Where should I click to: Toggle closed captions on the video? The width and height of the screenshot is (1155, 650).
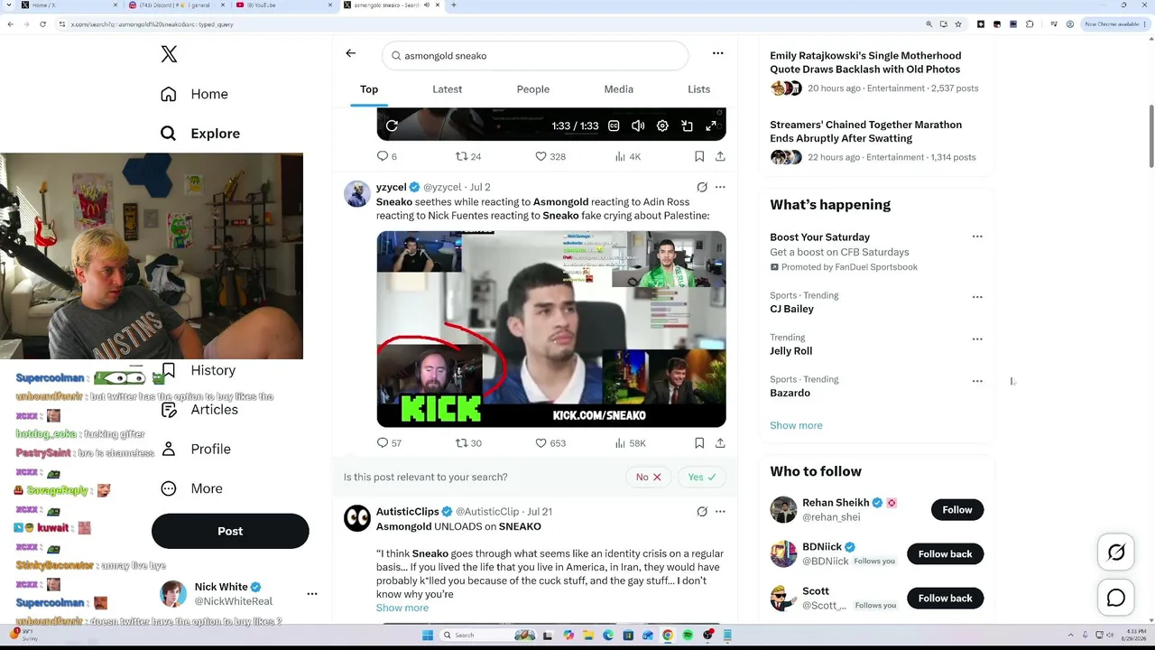point(614,125)
